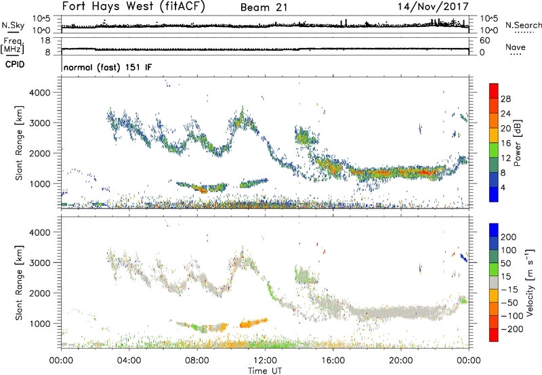Click the 'normal (fast) 151 IF' text
The width and height of the screenshot is (542, 375).
click(x=108, y=67)
